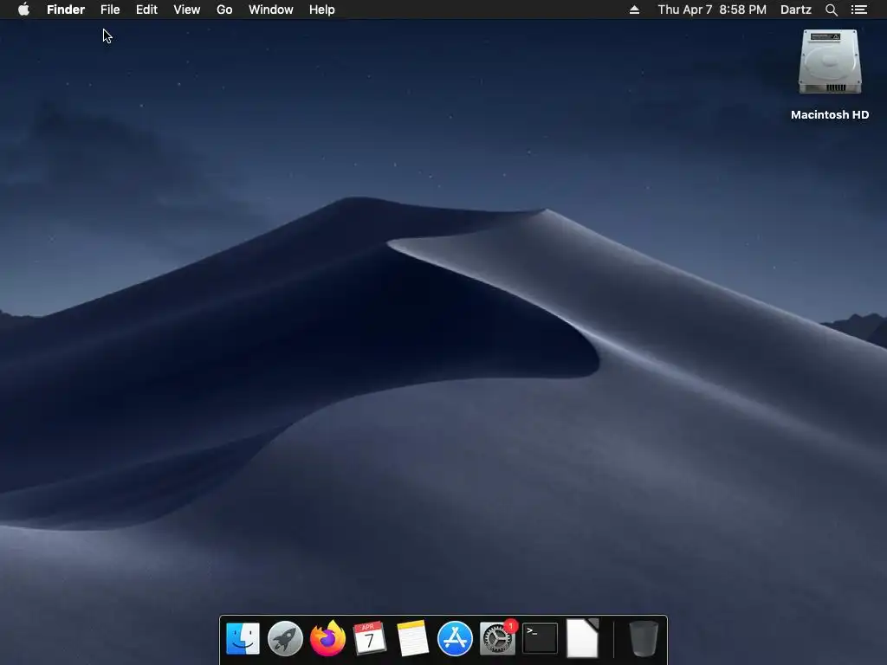This screenshot has width=887, height=665.
Task: Open Notification Center list icon
Action: [858, 10]
